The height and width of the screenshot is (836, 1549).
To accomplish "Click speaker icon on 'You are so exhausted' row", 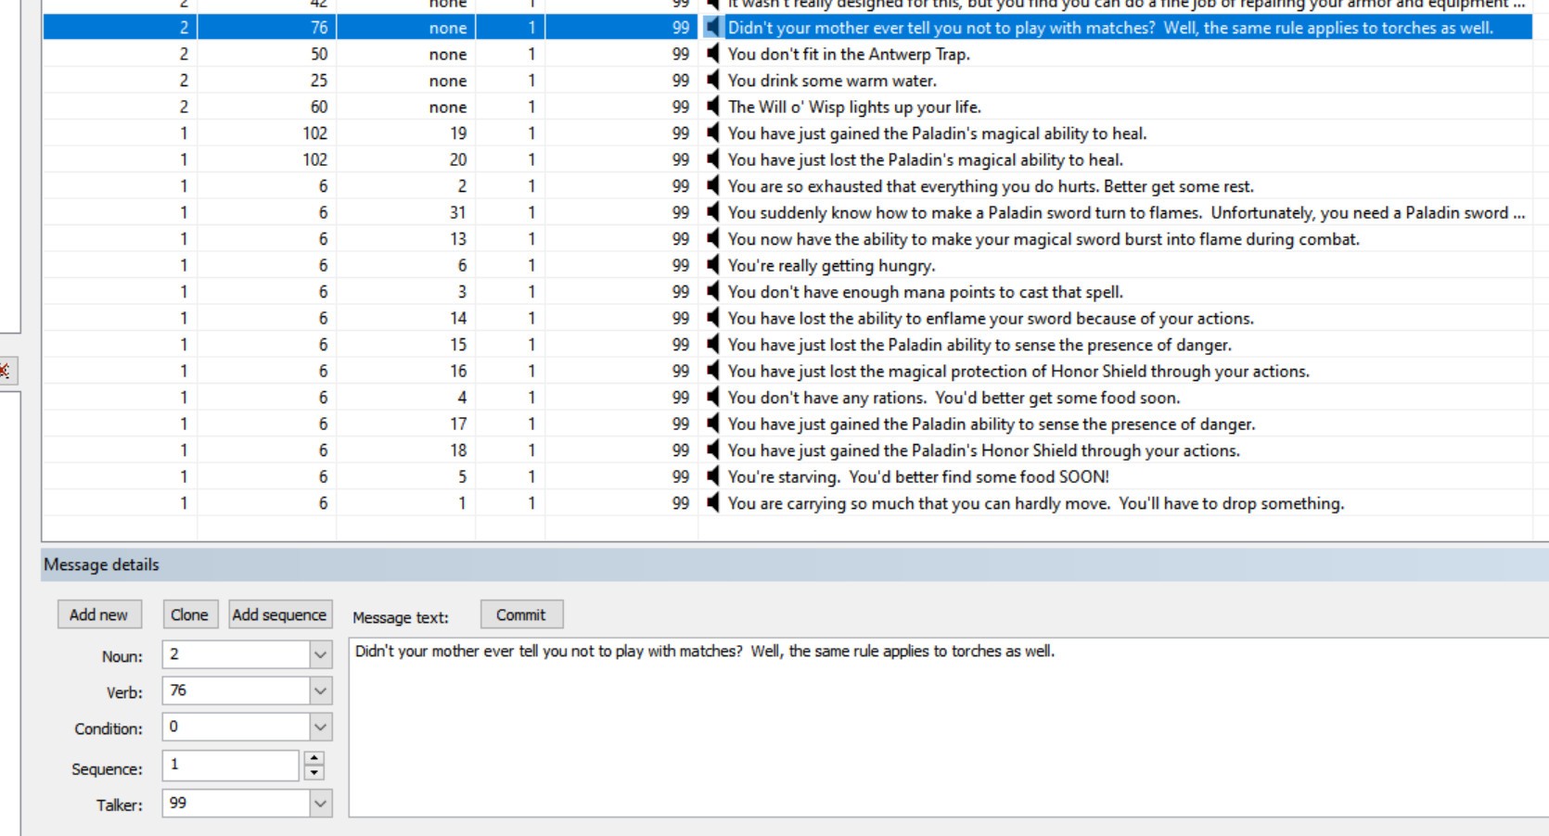I will pos(712,186).
